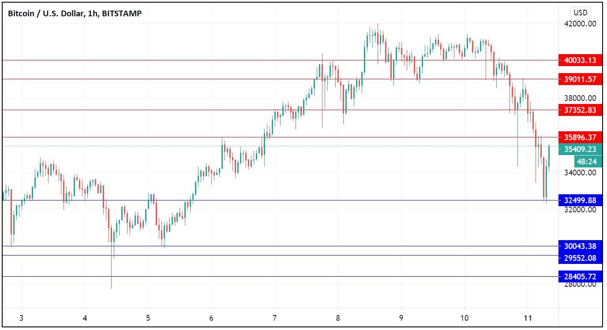Click the green current price 35409.23 label
This screenshot has width=607, height=330.
(580, 150)
